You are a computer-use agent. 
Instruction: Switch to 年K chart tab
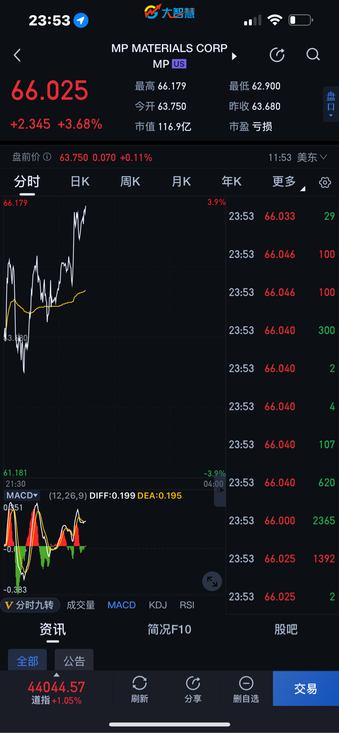[231, 182]
